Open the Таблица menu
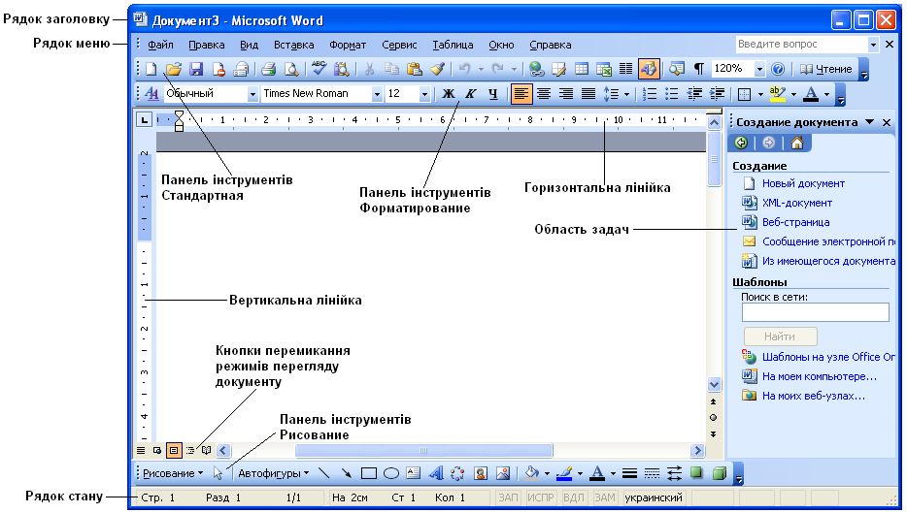The width and height of the screenshot is (907, 513). tap(453, 45)
